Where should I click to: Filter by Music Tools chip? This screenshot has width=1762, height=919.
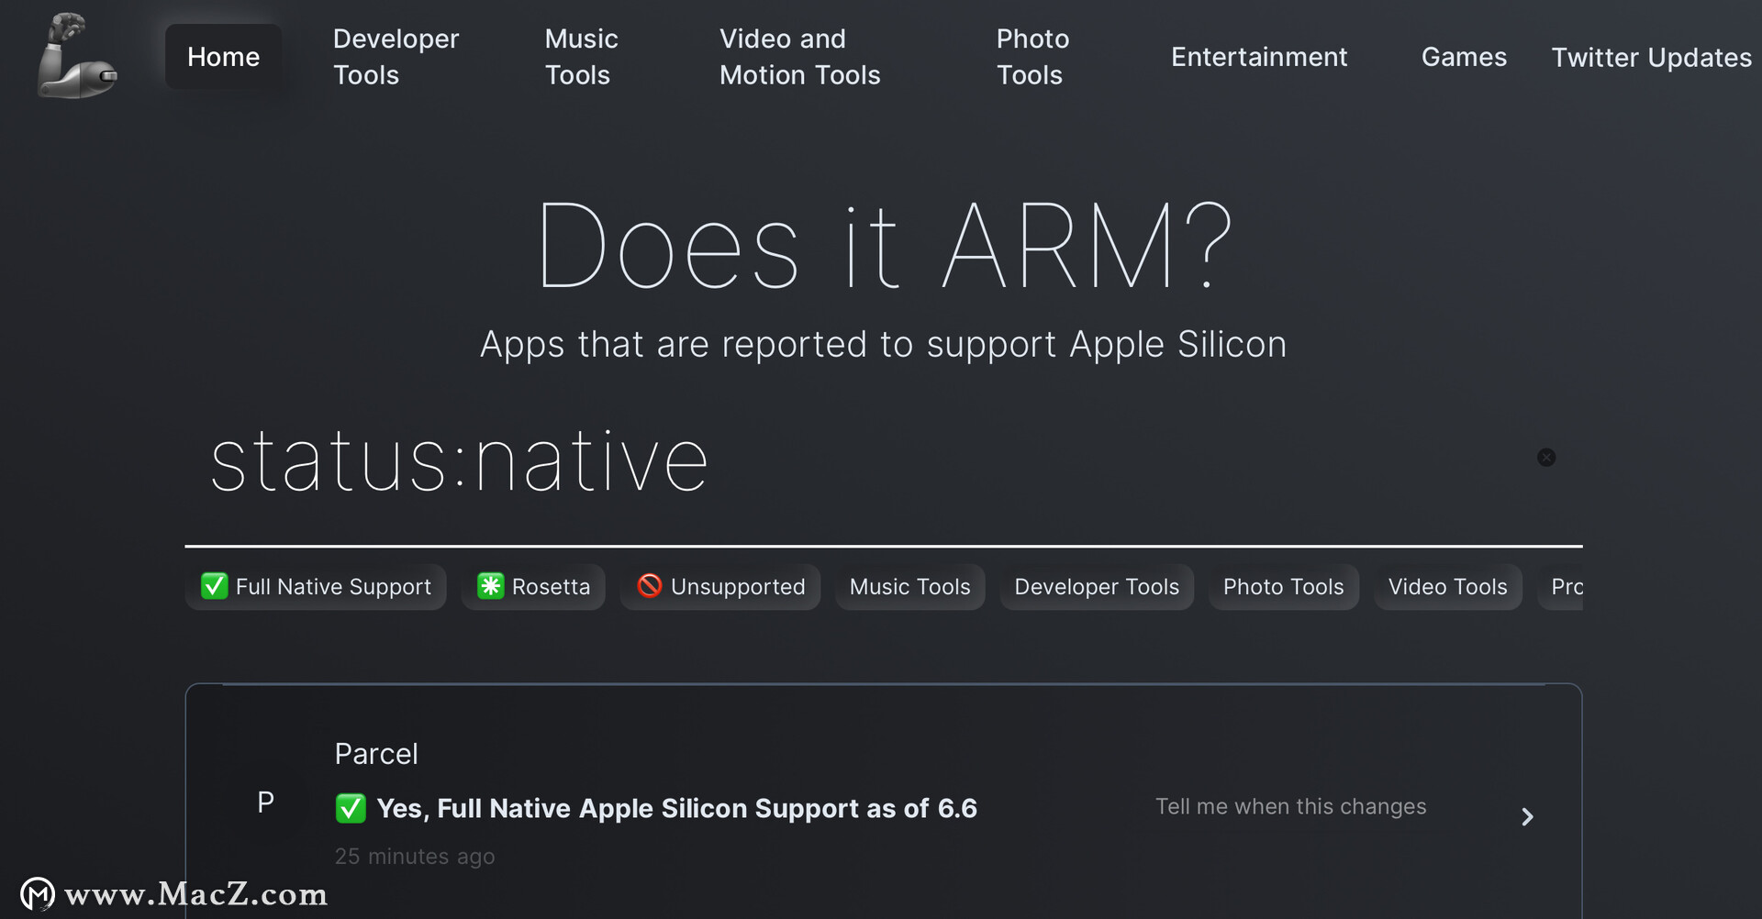[x=910, y=587]
